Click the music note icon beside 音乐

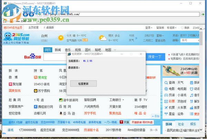point(191,95)
